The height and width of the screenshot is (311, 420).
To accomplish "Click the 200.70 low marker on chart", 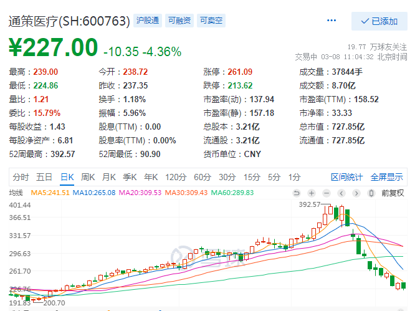I will click(54, 303).
